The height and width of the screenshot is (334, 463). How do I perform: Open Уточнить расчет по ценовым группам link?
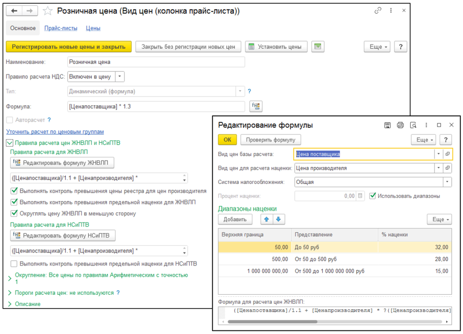(55, 132)
